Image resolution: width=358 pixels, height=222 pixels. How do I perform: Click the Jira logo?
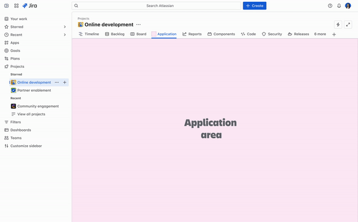30,6
